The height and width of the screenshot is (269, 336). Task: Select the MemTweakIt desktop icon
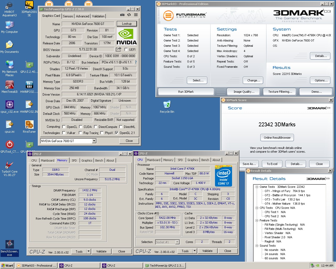[9, 87]
